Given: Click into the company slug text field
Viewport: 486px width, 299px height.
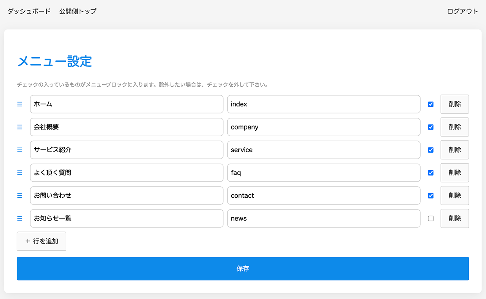Looking at the screenshot, I should coord(324,127).
